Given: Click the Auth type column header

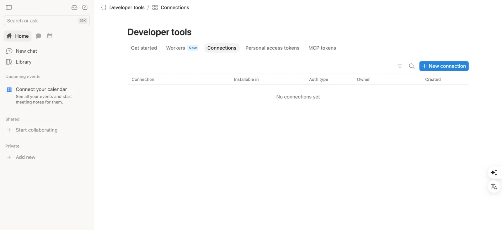Looking at the screenshot, I should (318, 79).
